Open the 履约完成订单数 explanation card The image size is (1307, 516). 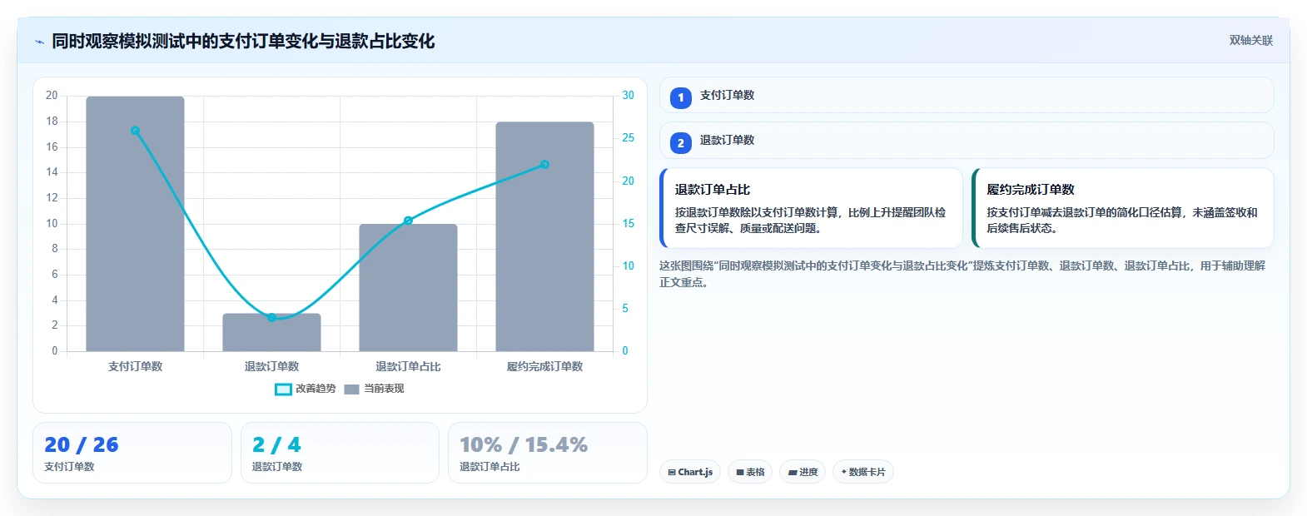[1123, 208]
